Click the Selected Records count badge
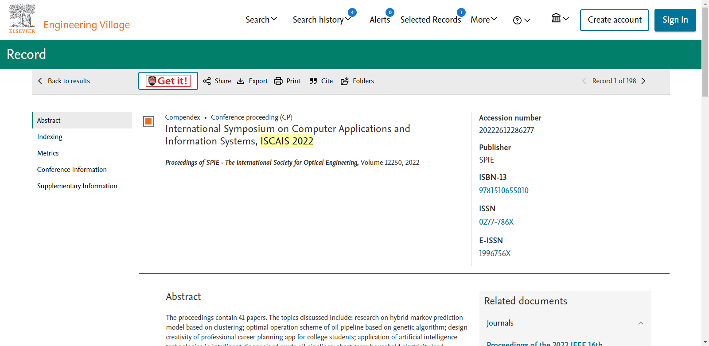 click(x=461, y=12)
